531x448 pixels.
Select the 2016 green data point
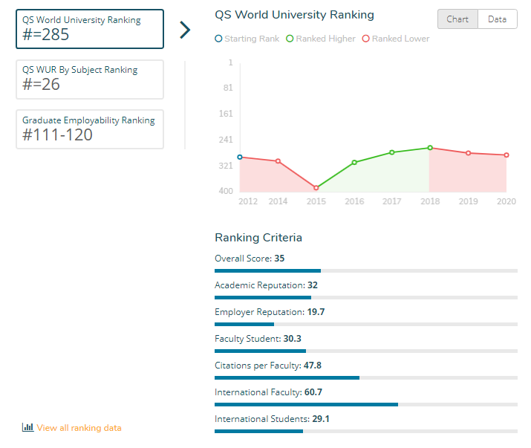354,162
